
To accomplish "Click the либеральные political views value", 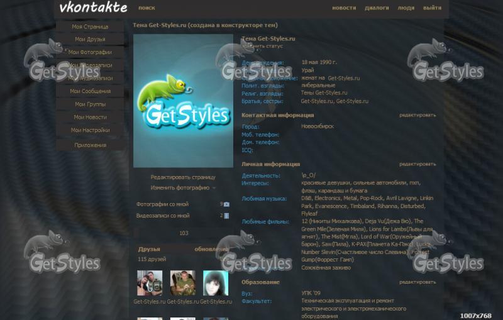I will (x=318, y=86).
